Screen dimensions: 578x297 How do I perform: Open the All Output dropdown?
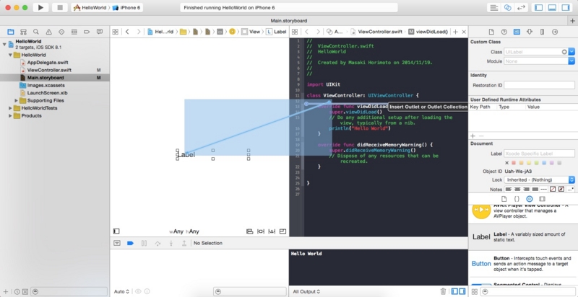point(306,291)
